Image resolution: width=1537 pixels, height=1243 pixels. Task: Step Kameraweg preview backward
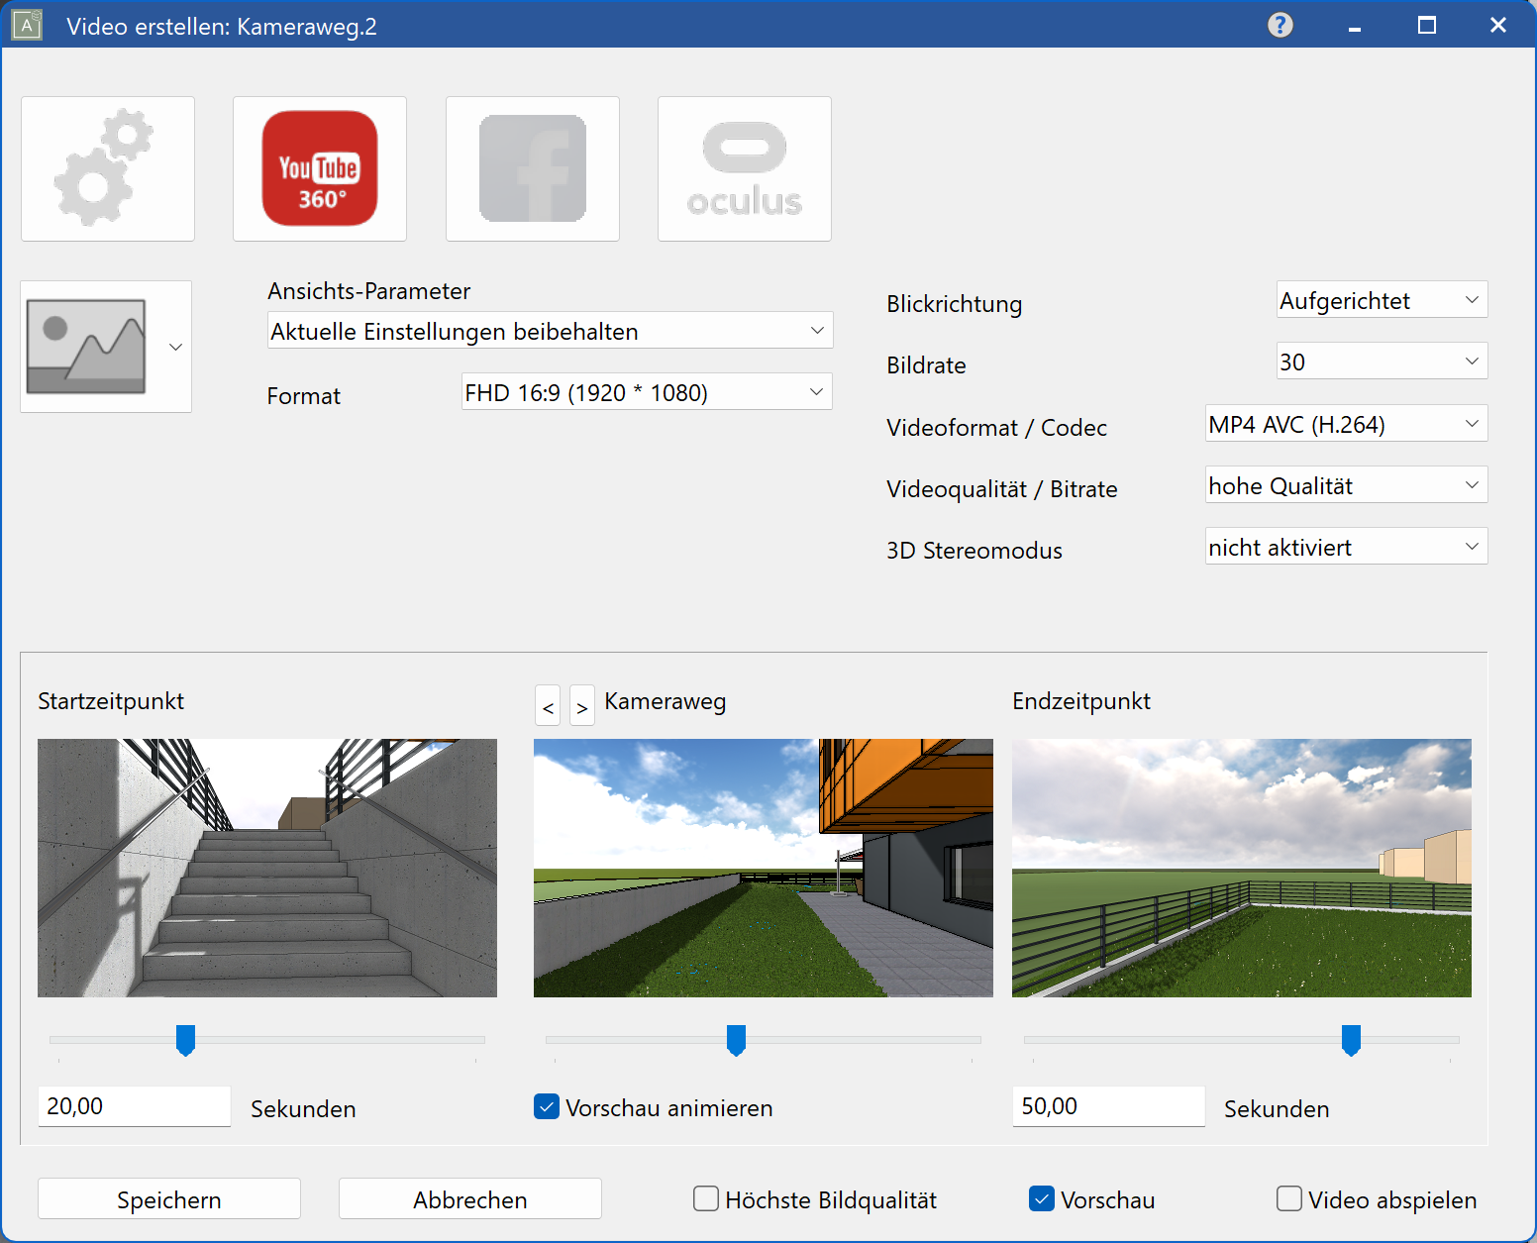(548, 707)
